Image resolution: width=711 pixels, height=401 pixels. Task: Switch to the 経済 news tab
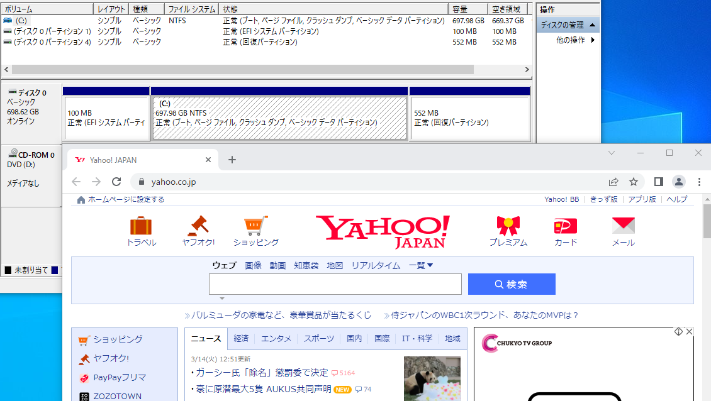241,339
